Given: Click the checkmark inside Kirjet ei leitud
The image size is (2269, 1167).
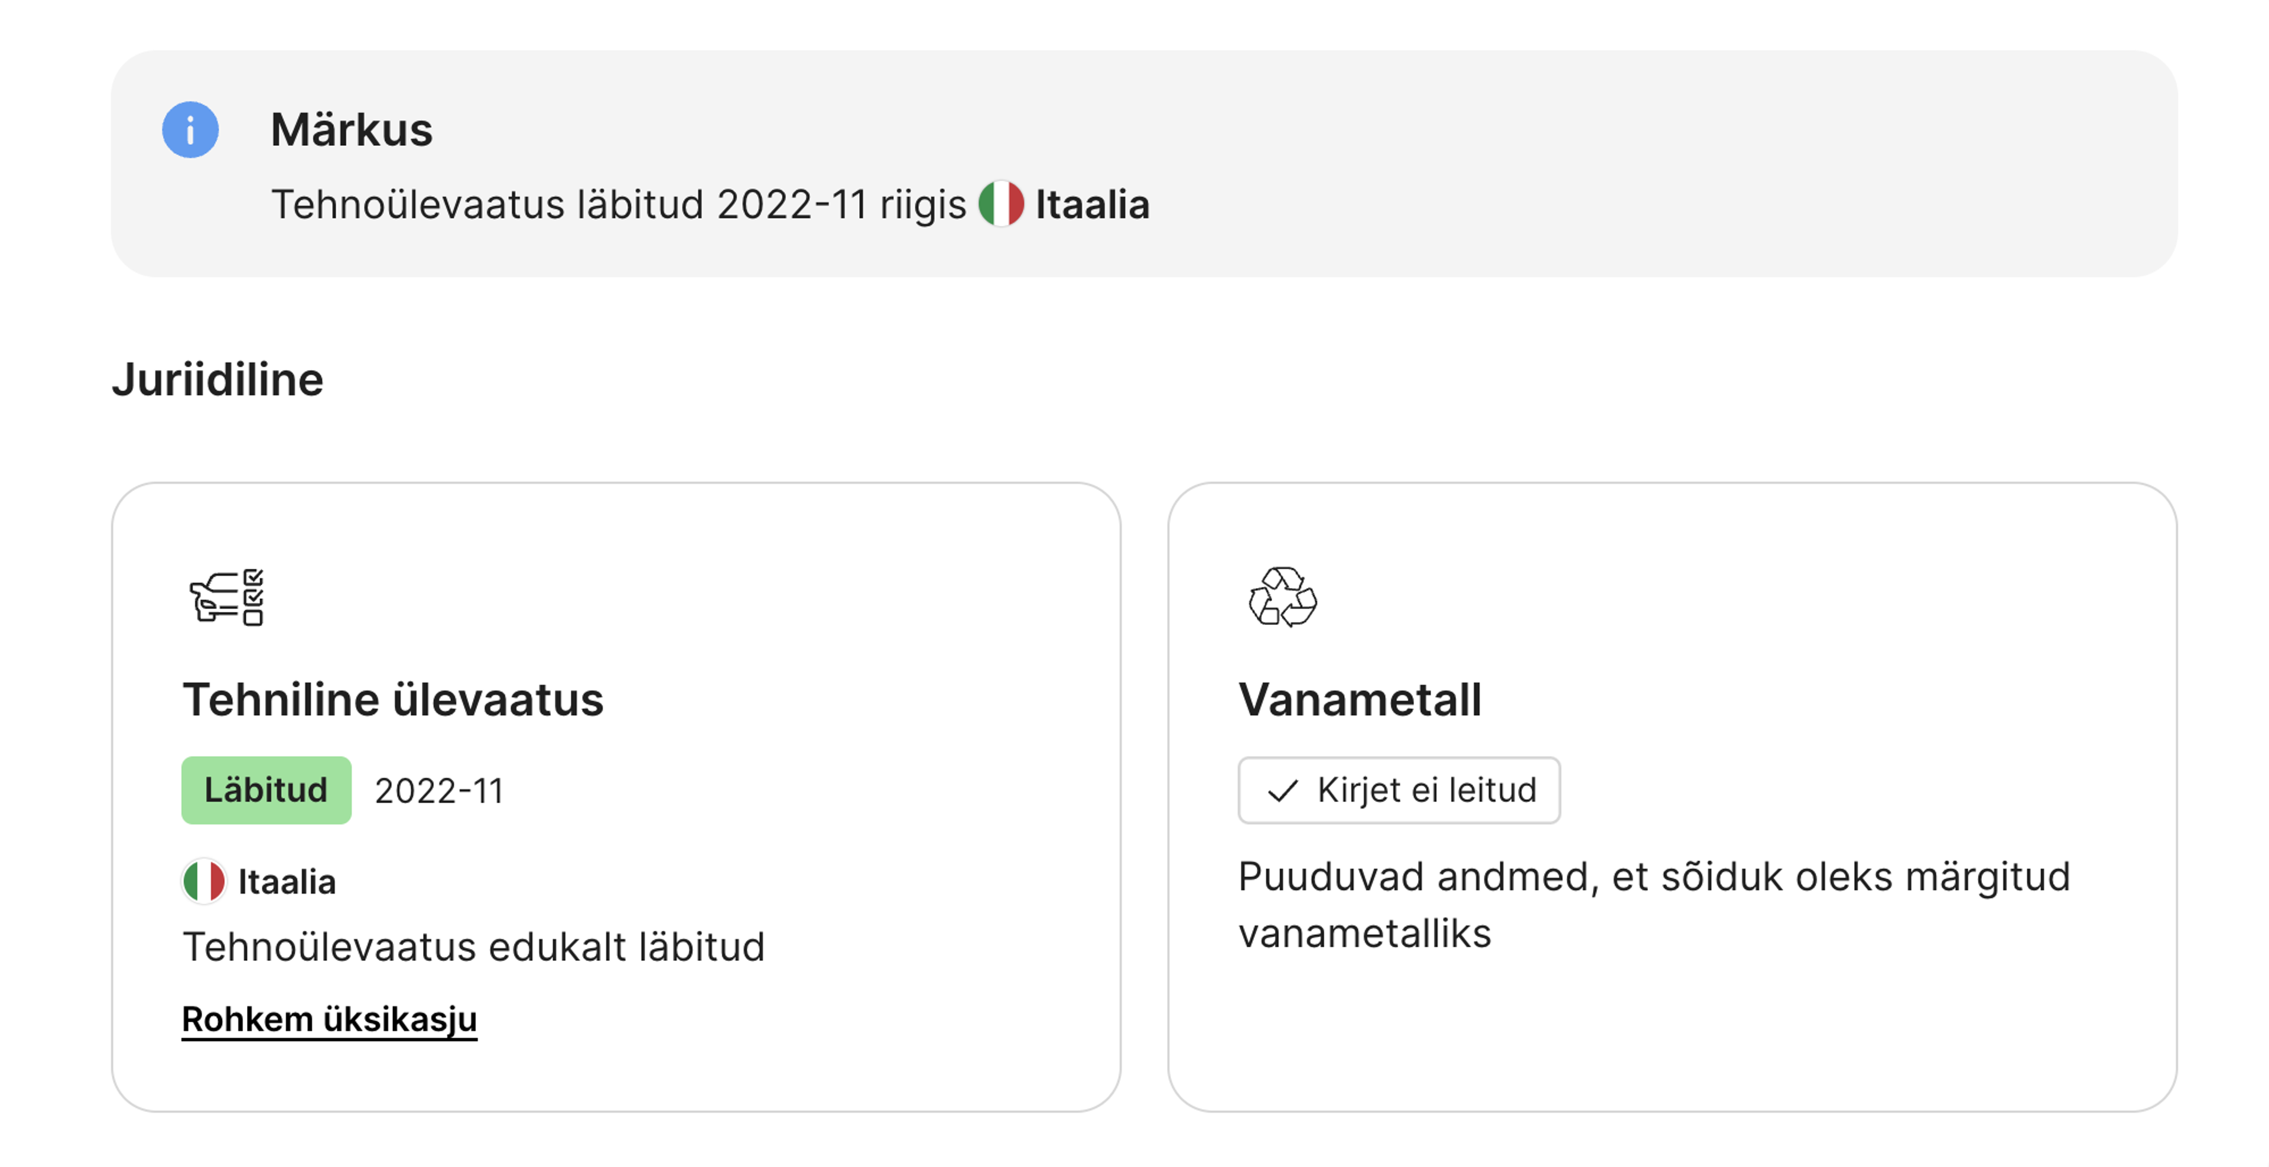Looking at the screenshot, I should (1285, 790).
